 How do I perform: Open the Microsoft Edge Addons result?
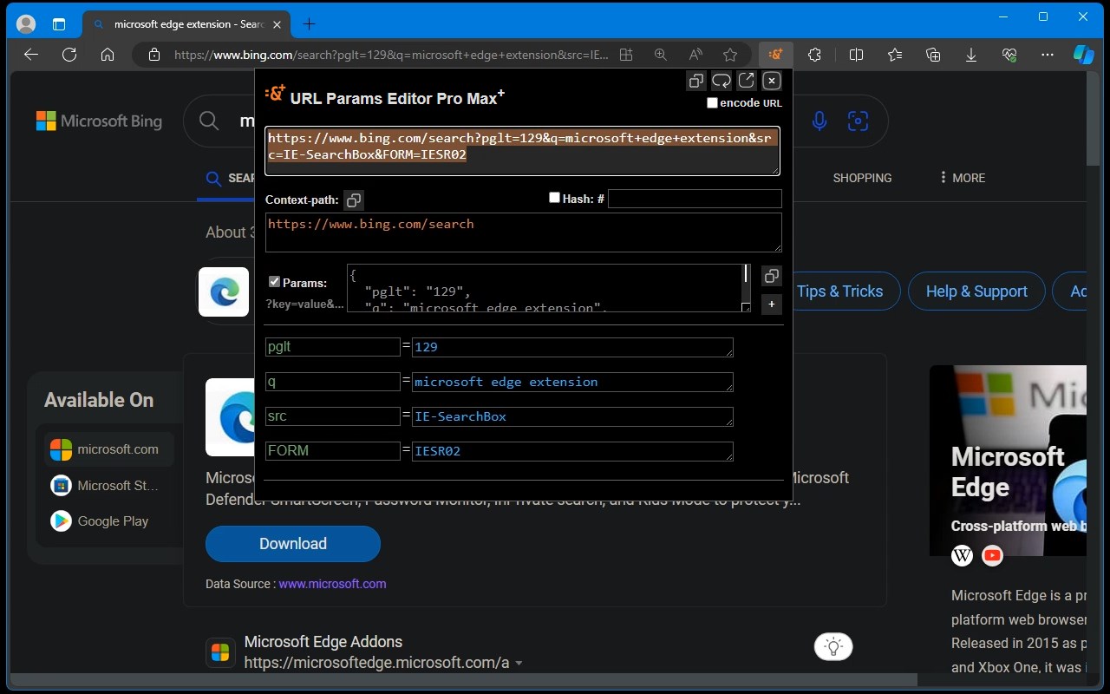click(x=323, y=642)
